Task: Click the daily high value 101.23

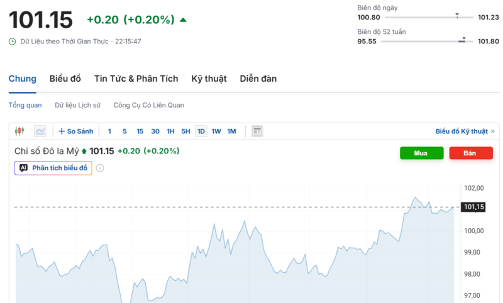Action: click(x=489, y=18)
